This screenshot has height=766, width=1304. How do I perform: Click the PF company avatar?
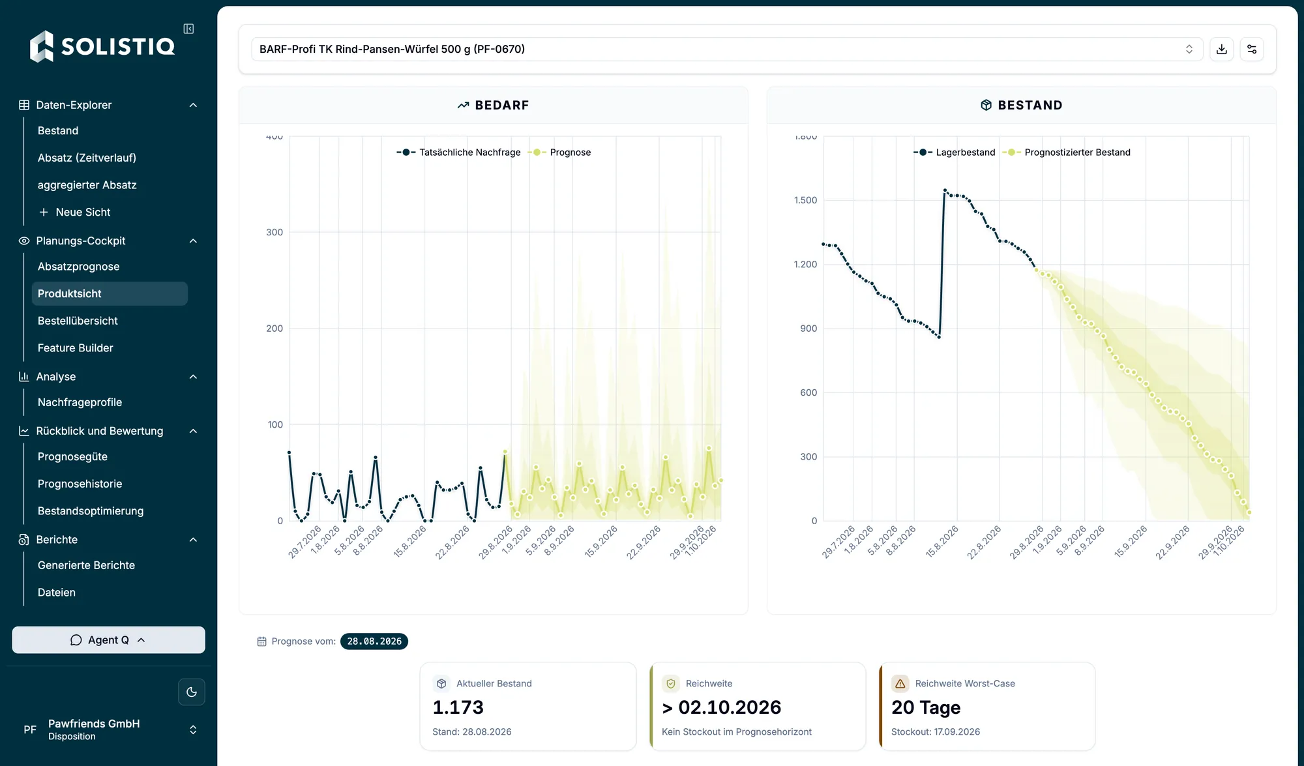[30, 729]
